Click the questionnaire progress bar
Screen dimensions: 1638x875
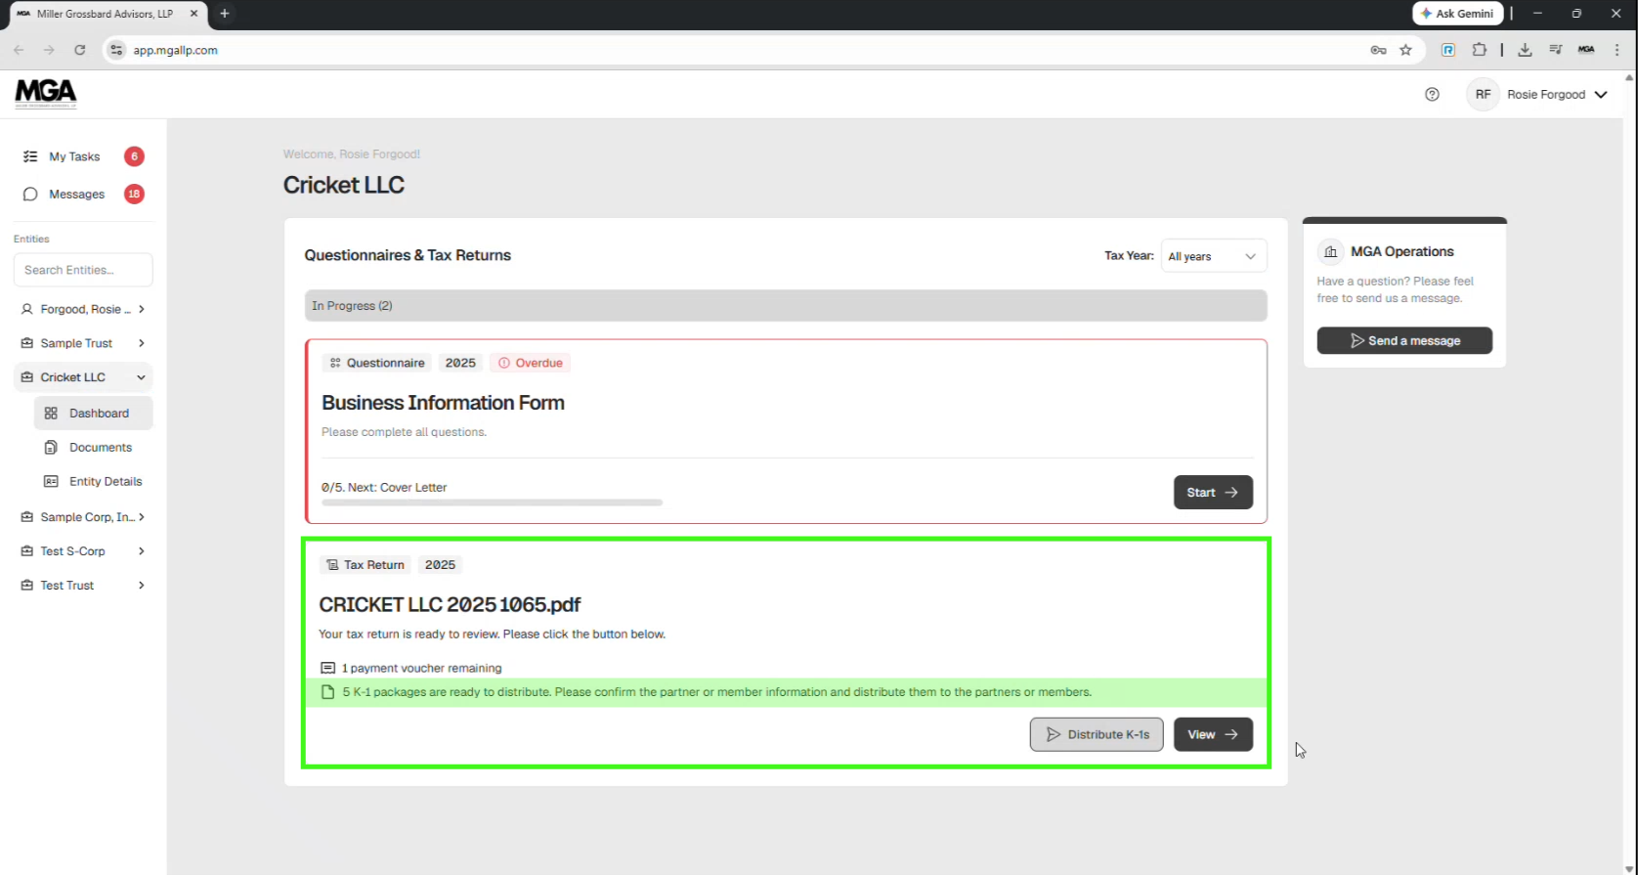(492, 503)
